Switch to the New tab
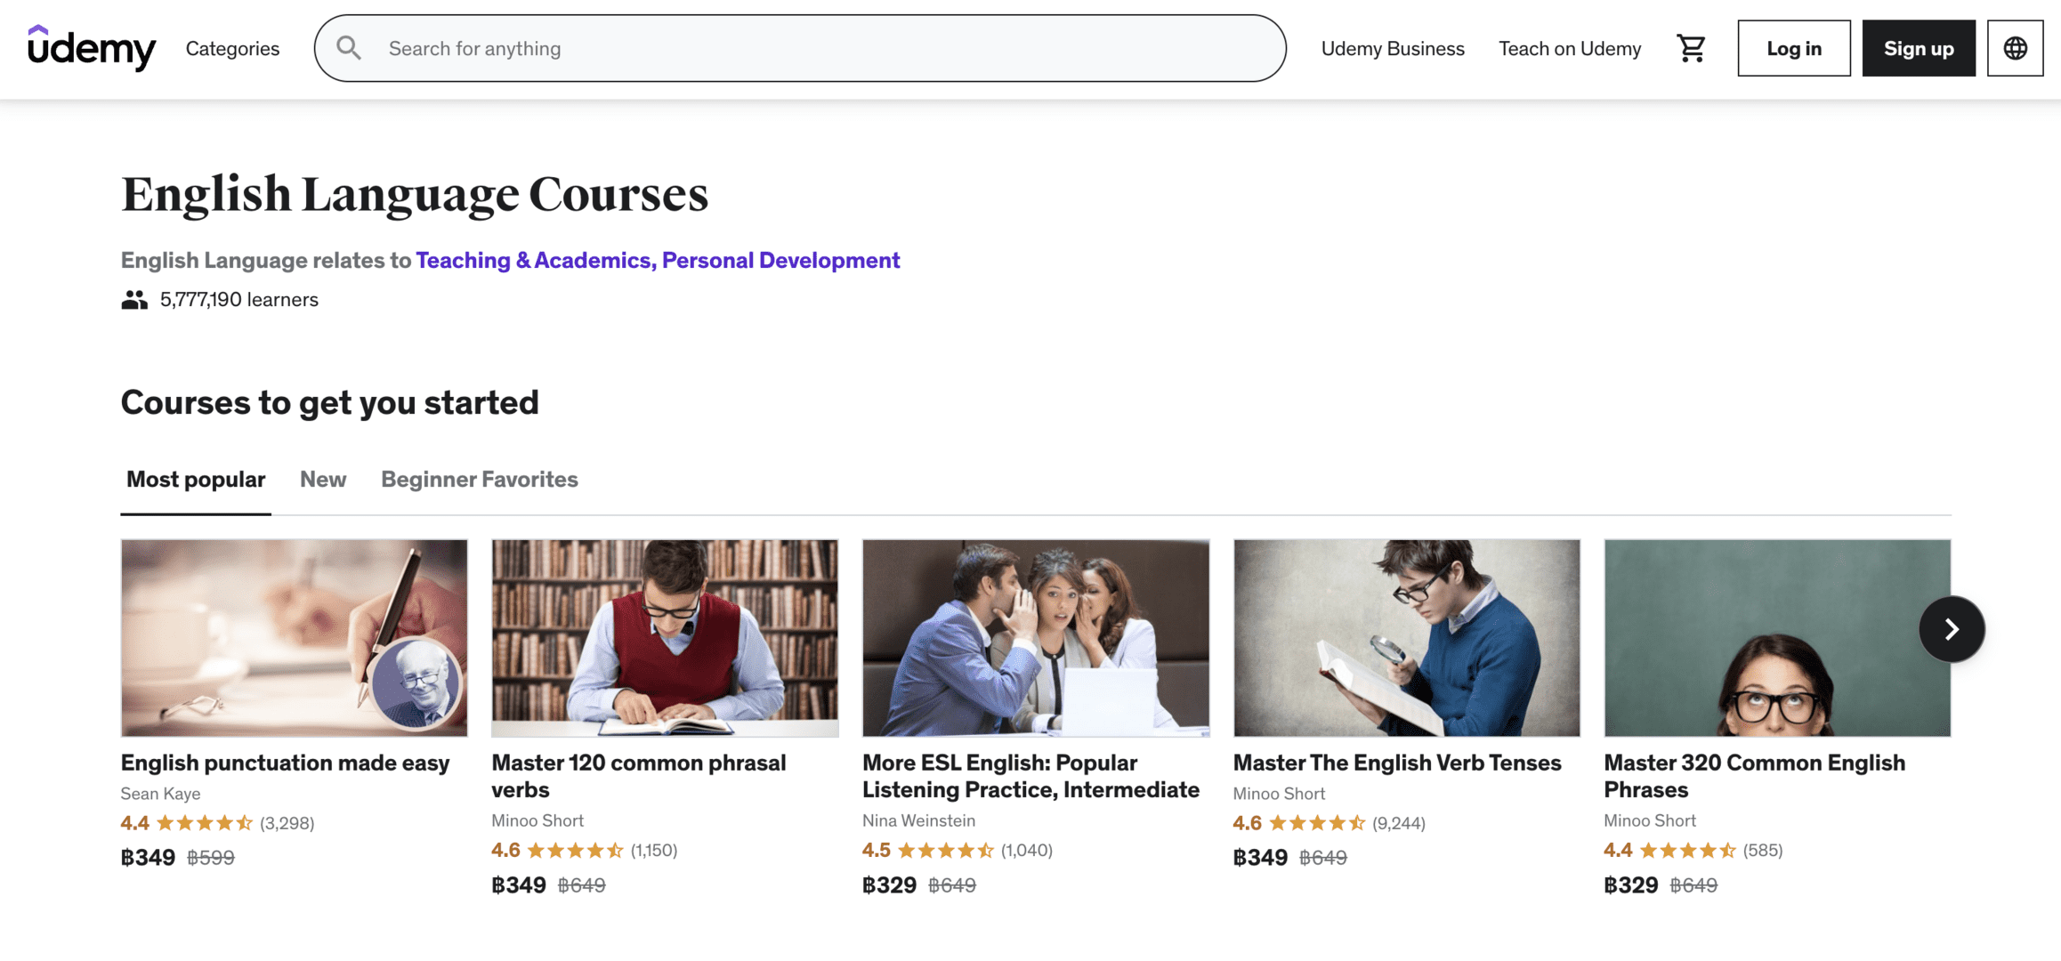Image resolution: width=2061 pixels, height=961 pixels. [x=323, y=480]
